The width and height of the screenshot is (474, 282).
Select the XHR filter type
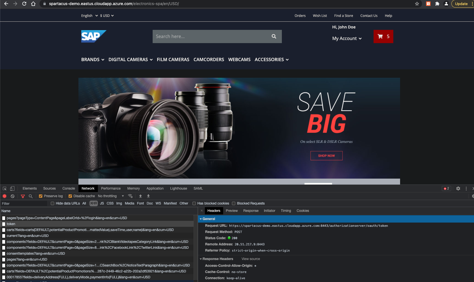point(94,203)
